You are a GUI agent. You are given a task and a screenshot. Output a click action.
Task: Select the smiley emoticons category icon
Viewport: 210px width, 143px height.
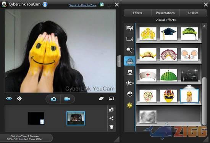130,94
